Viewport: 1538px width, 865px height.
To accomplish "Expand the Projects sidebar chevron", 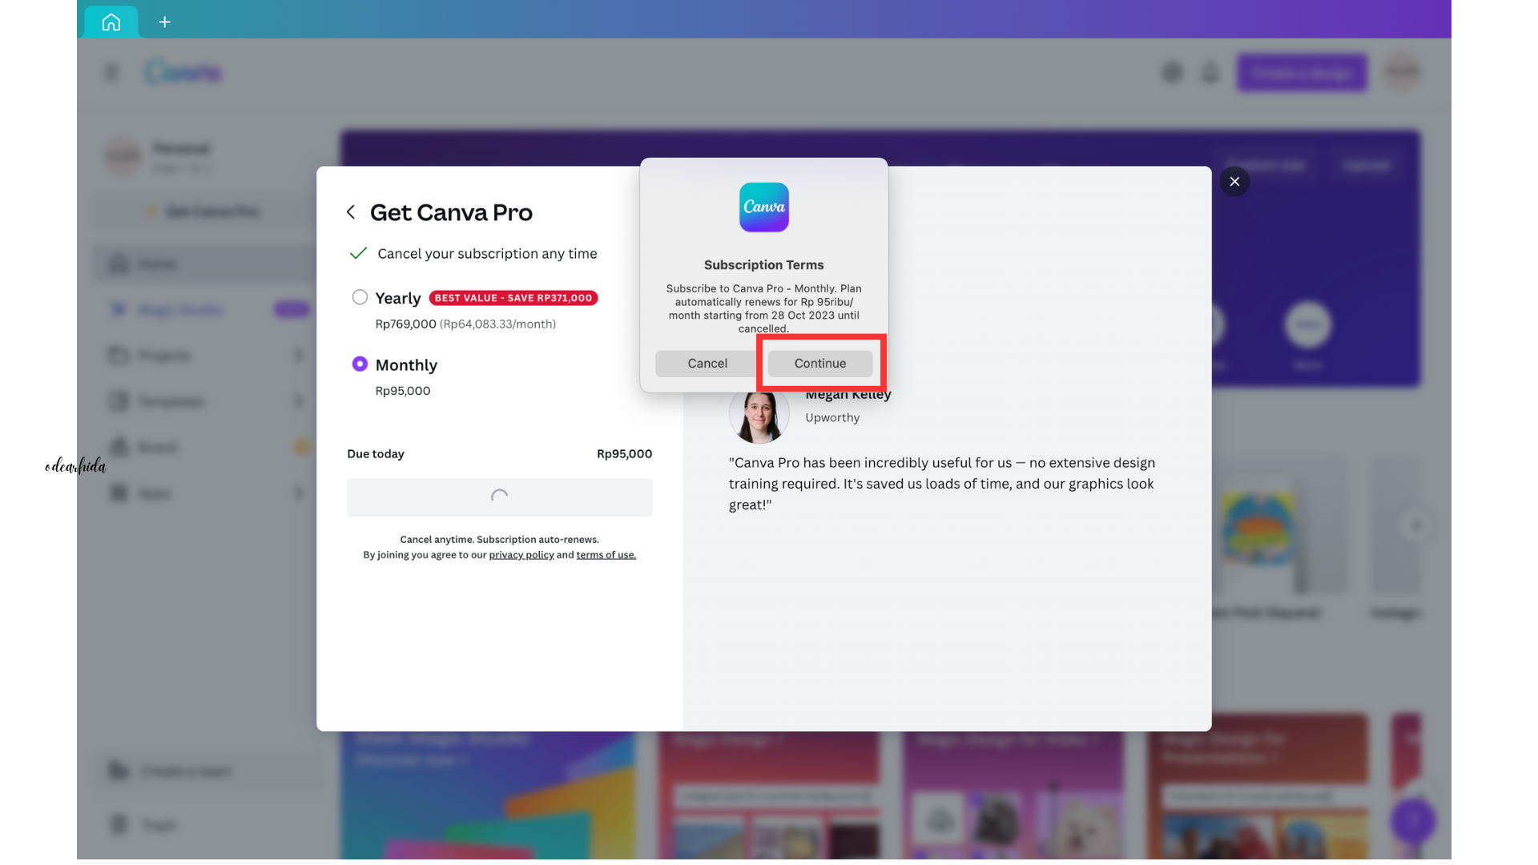I will (298, 355).
